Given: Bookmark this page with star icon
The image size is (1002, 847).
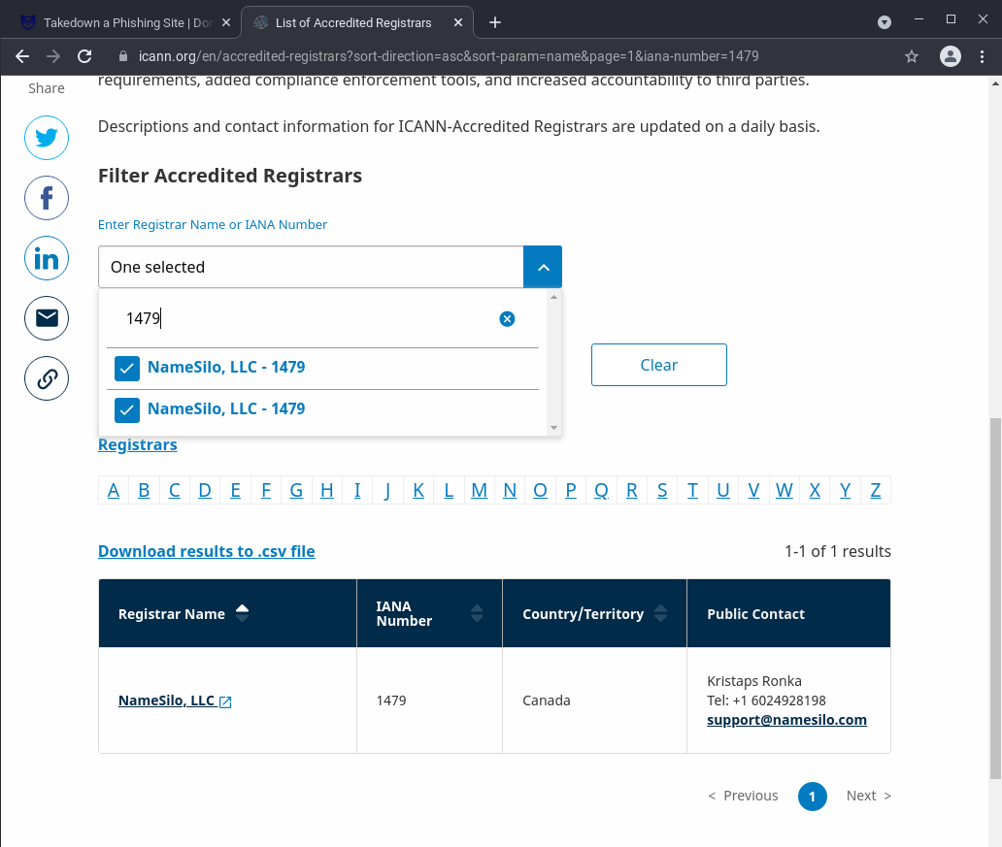Looking at the screenshot, I should pos(912,56).
